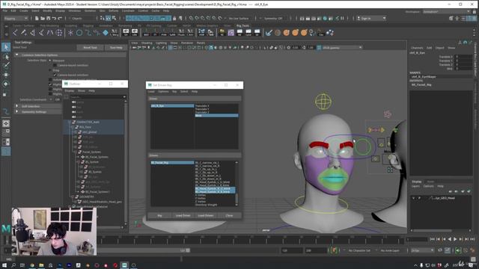Open the Outliner search field dropdown arrow
This screenshot has height=269, width=479.
click(124, 97)
